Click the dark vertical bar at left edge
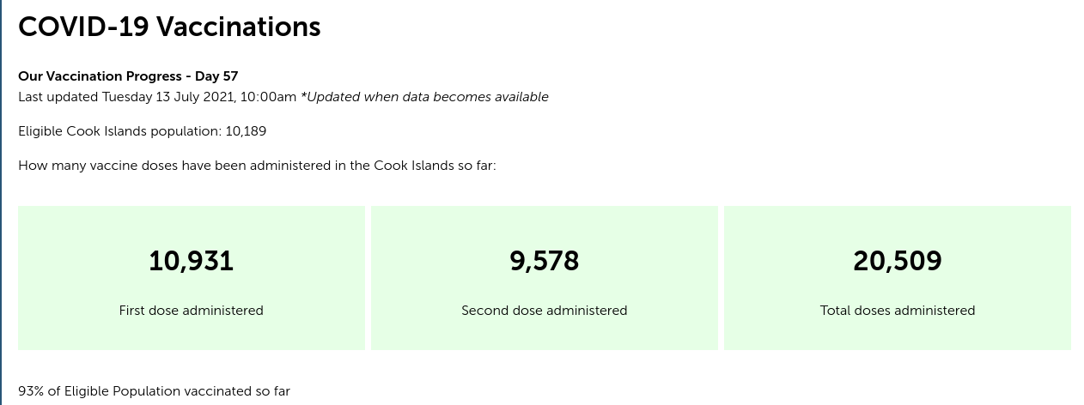Image resolution: width=1084 pixels, height=405 pixels. pos(1,202)
